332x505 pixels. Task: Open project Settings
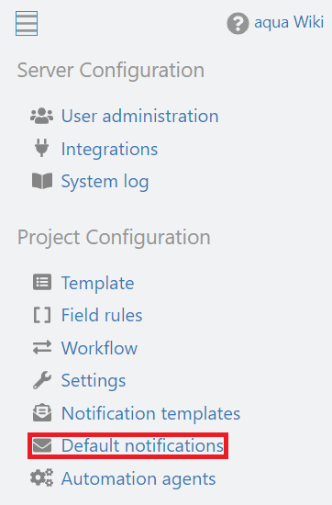(x=94, y=381)
